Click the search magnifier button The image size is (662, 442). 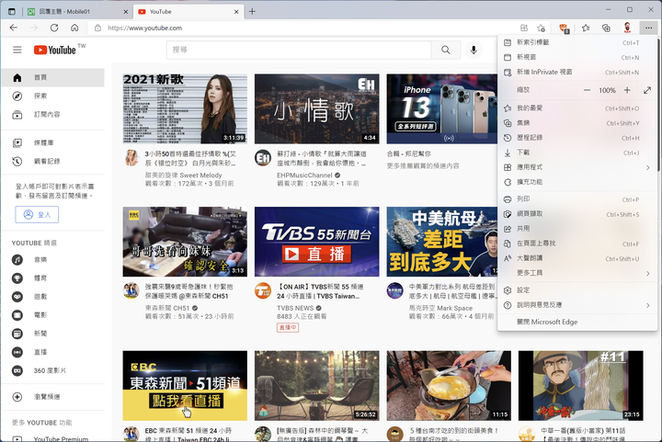coord(445,50)
